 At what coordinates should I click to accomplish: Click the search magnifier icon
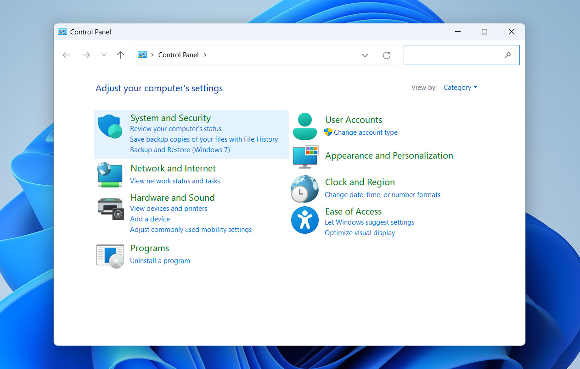click(507, 55)
